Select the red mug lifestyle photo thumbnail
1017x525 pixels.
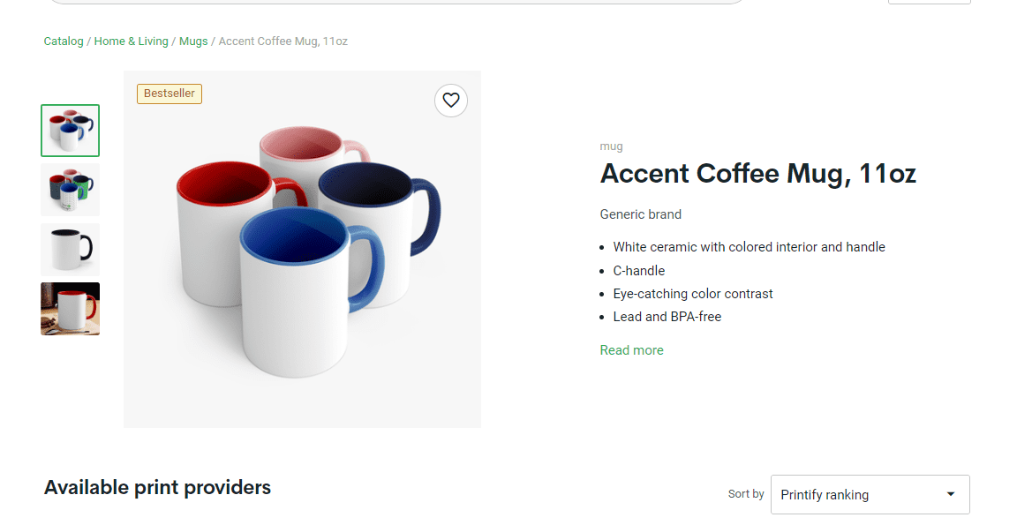pos(70,309)
